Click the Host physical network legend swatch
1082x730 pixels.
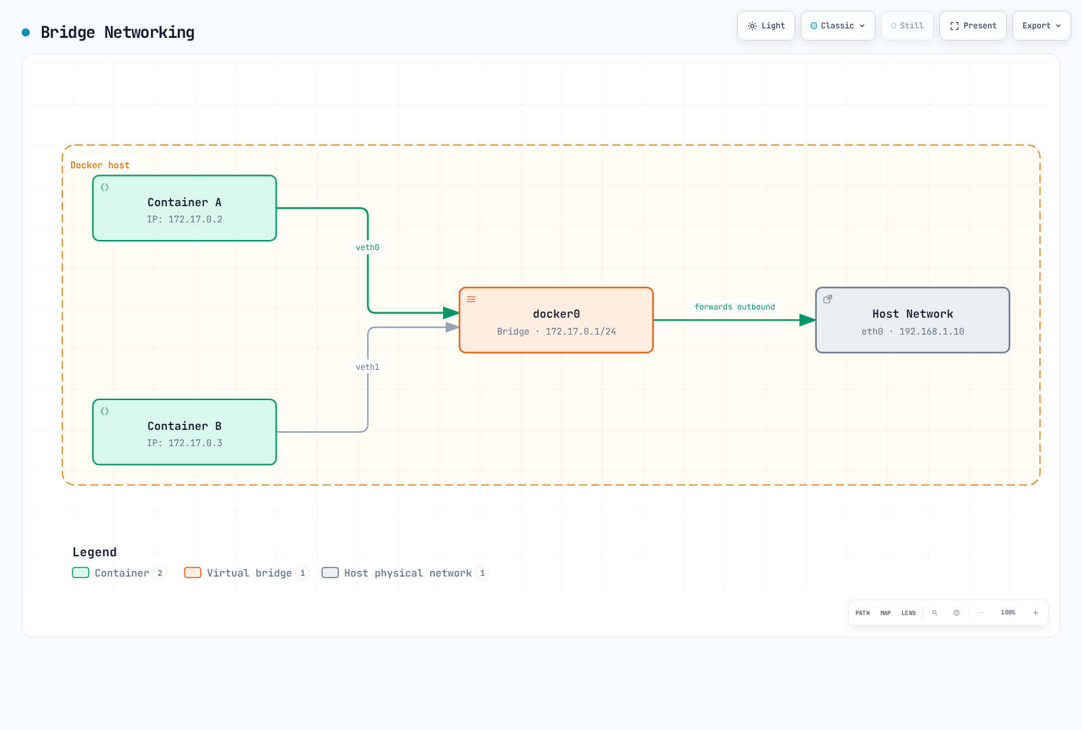tap(330, 573)
